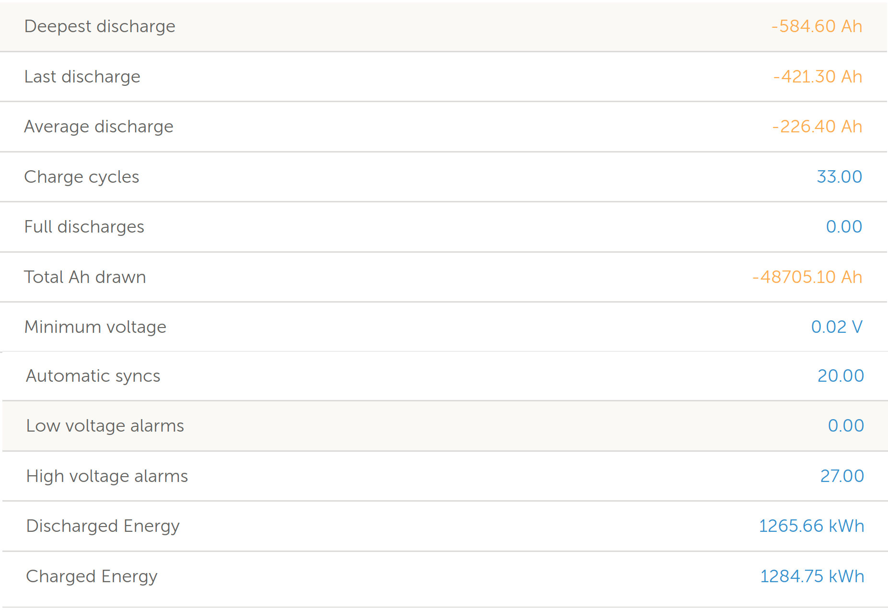888x610 pixels.
Task: Click the Low voltage alarms label
Action: pyautogui.click(x=105, y=426)
